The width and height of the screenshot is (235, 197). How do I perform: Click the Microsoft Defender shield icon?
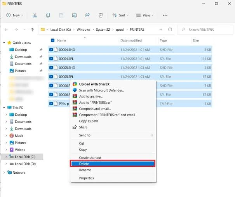tap(75, 90)
